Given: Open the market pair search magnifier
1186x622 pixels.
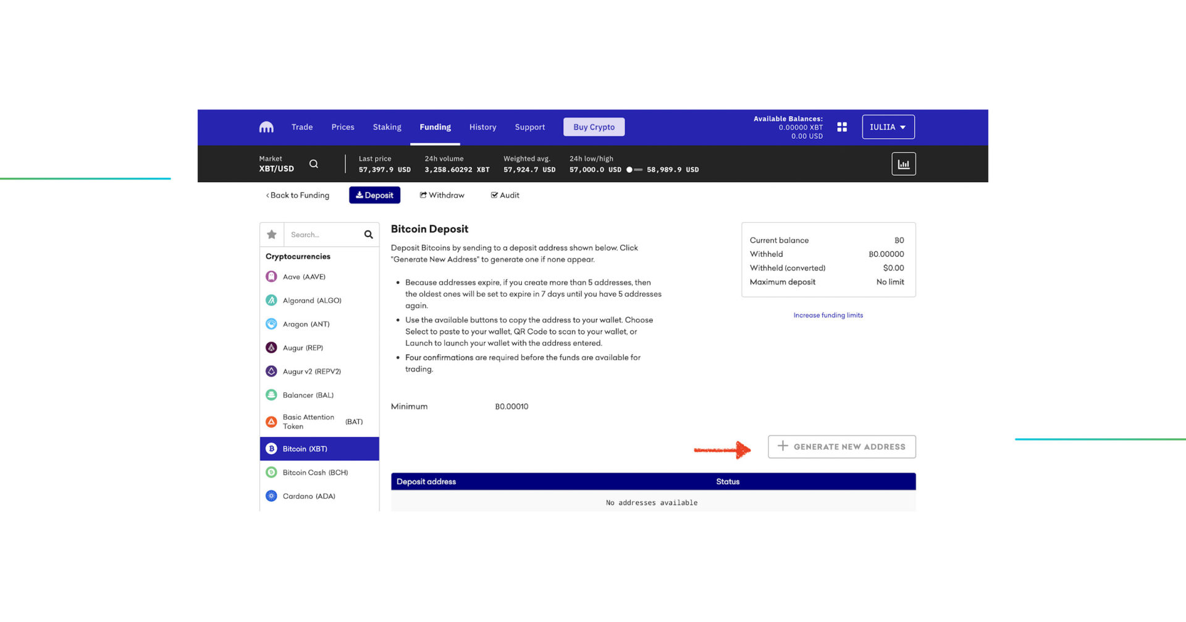Looking at the screenshot, I should pyautogui.click(x=314, y=164).
